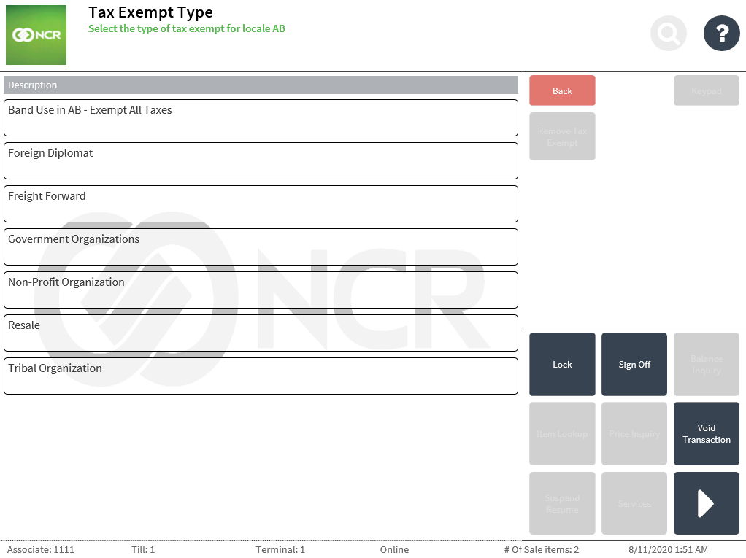
Task: Open Item Lookup
Action: [x=562, y=433]
